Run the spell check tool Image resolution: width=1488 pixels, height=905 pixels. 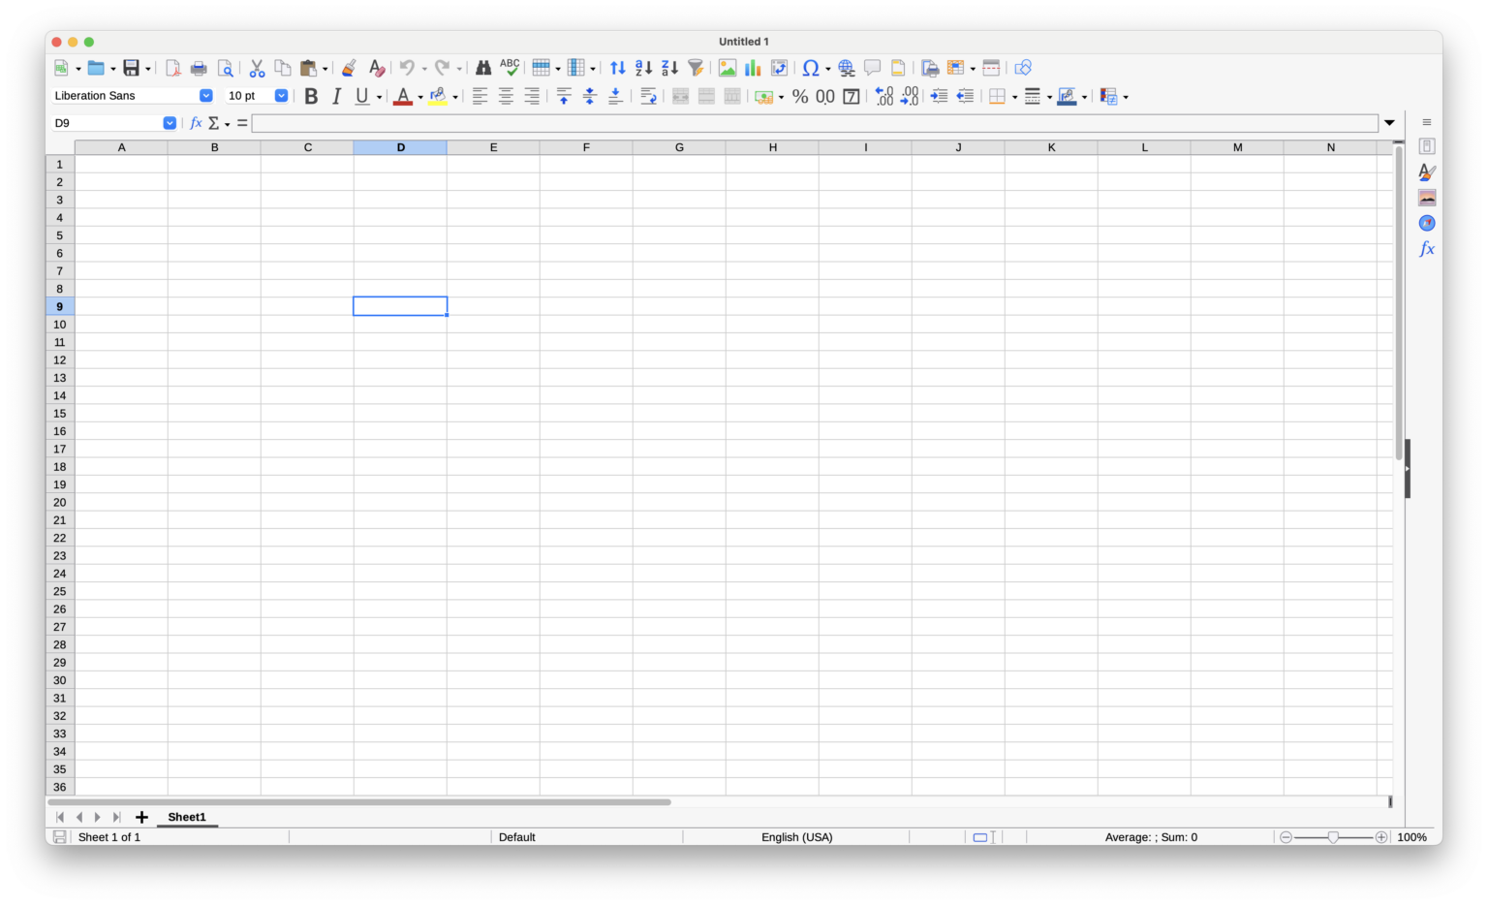510,67
